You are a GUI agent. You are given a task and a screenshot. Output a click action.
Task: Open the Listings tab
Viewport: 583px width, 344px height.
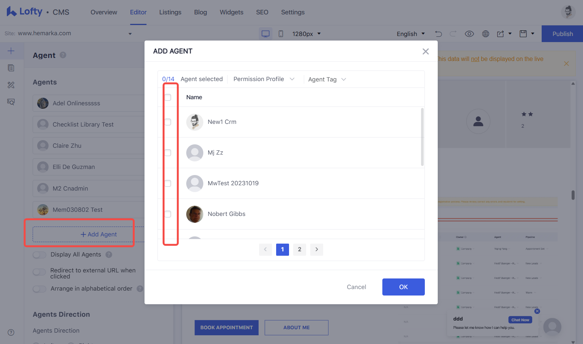[x=170, y=12]
